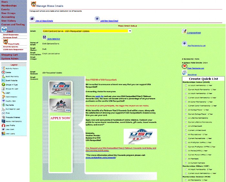Click the Purchase for User legend icon
The width and height of the screenshot is (226, 182).
[3, 109]
